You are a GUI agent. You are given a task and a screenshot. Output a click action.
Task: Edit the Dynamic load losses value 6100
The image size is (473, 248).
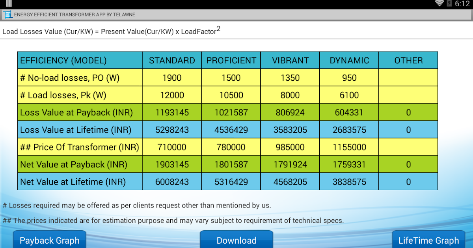click(349, 95)
